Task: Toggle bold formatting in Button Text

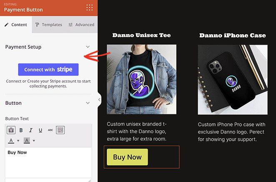Action: [21, 130]
